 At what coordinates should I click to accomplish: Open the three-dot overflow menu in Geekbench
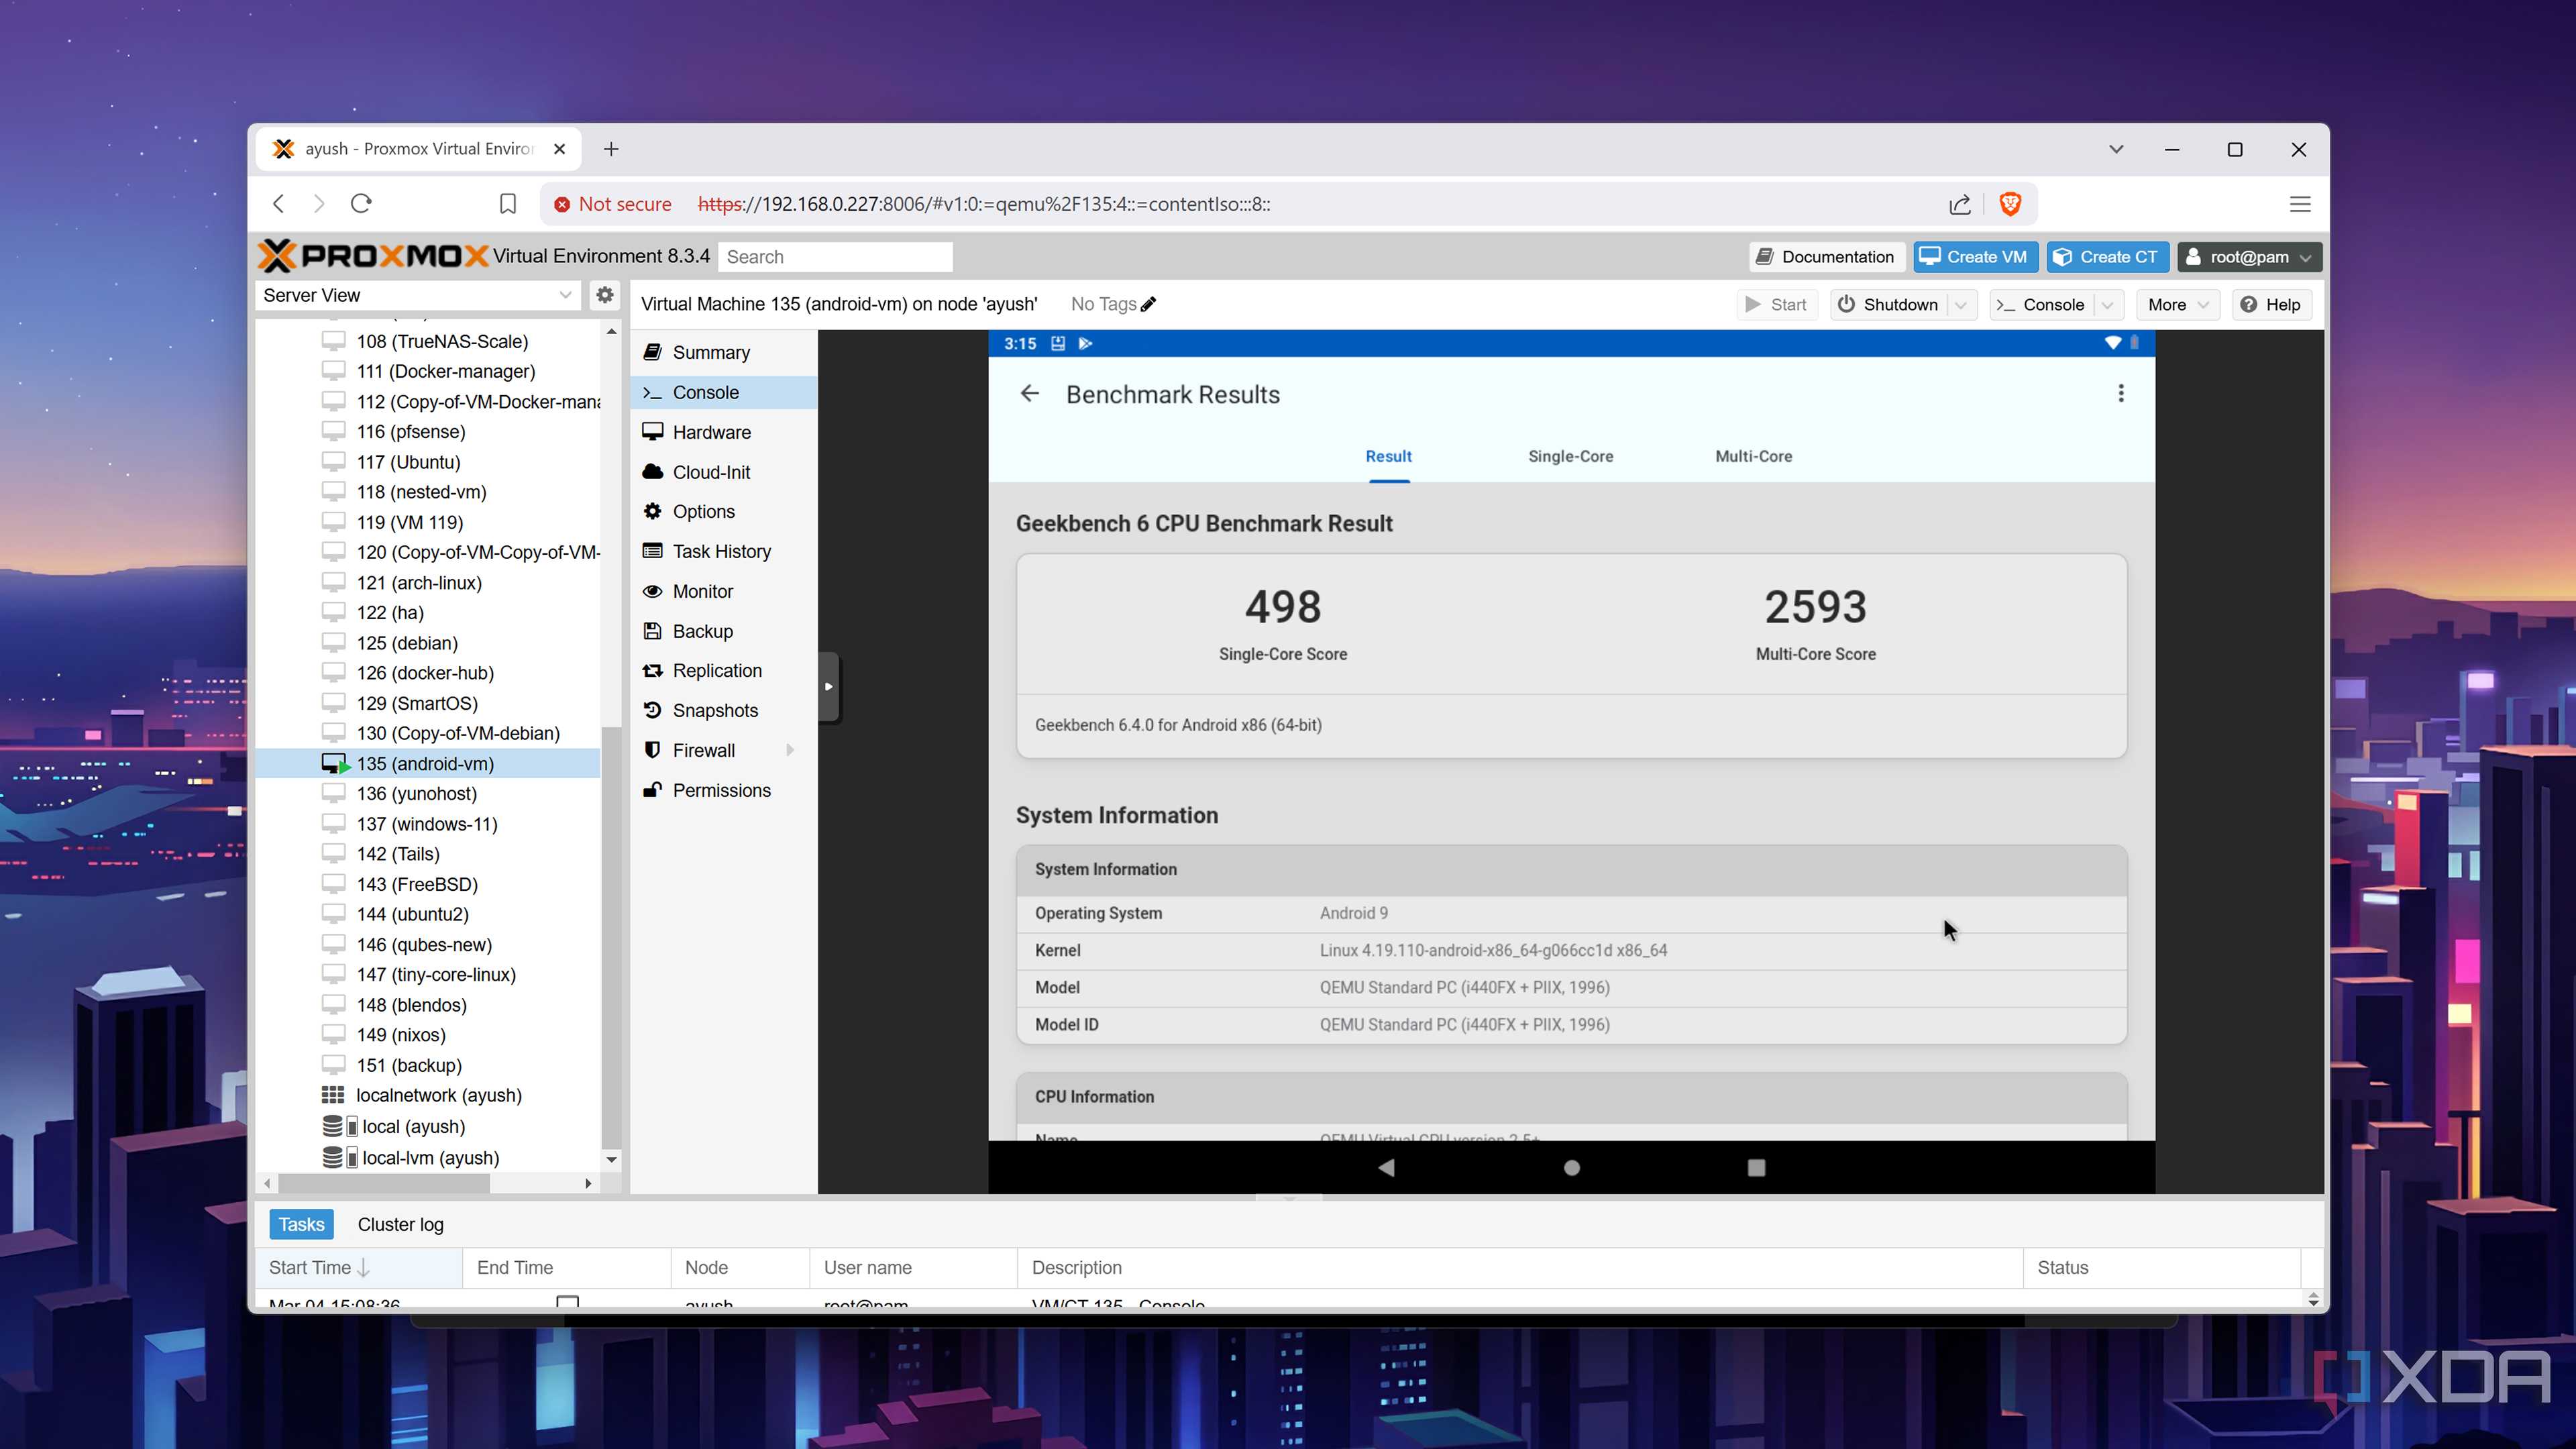click(x=2120, y=394)
